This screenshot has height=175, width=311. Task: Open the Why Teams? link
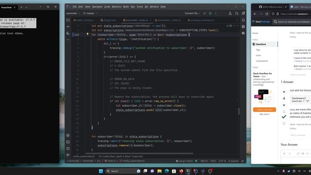pyautogui.click(x=264, y=114)
